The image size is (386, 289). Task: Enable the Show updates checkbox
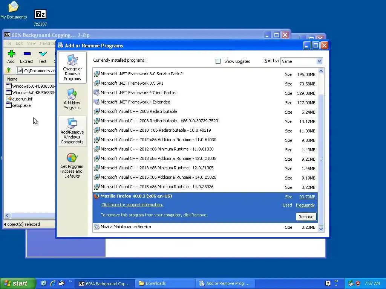[218, 61]
